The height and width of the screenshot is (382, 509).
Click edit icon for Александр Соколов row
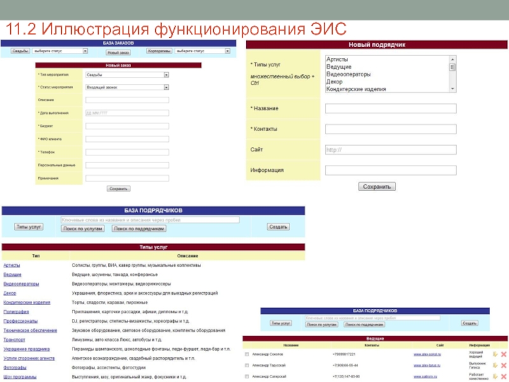pos(495,354)
